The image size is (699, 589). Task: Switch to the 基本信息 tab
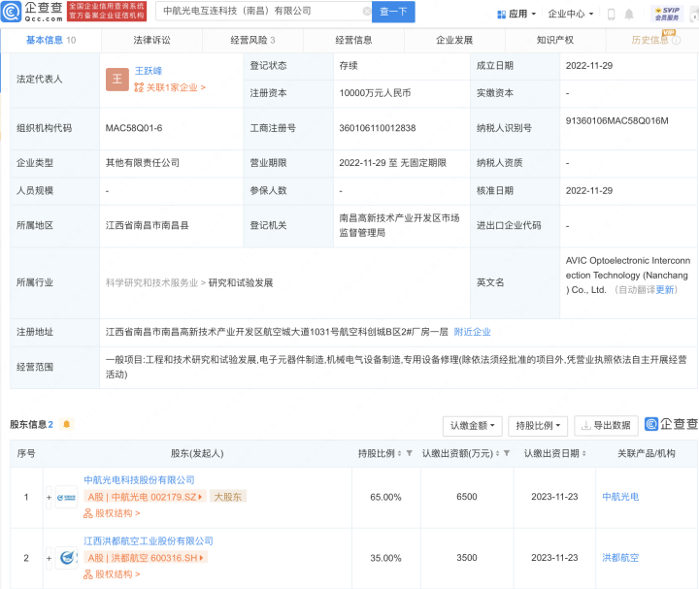(x=50, y=40)
